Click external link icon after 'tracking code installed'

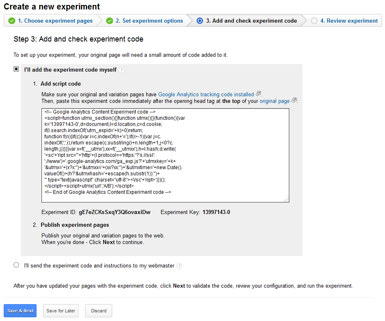pyautogui.click(x=258, y=94)
